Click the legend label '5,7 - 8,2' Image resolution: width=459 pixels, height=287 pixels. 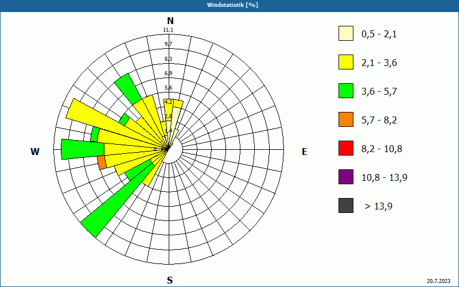point(379,121)
